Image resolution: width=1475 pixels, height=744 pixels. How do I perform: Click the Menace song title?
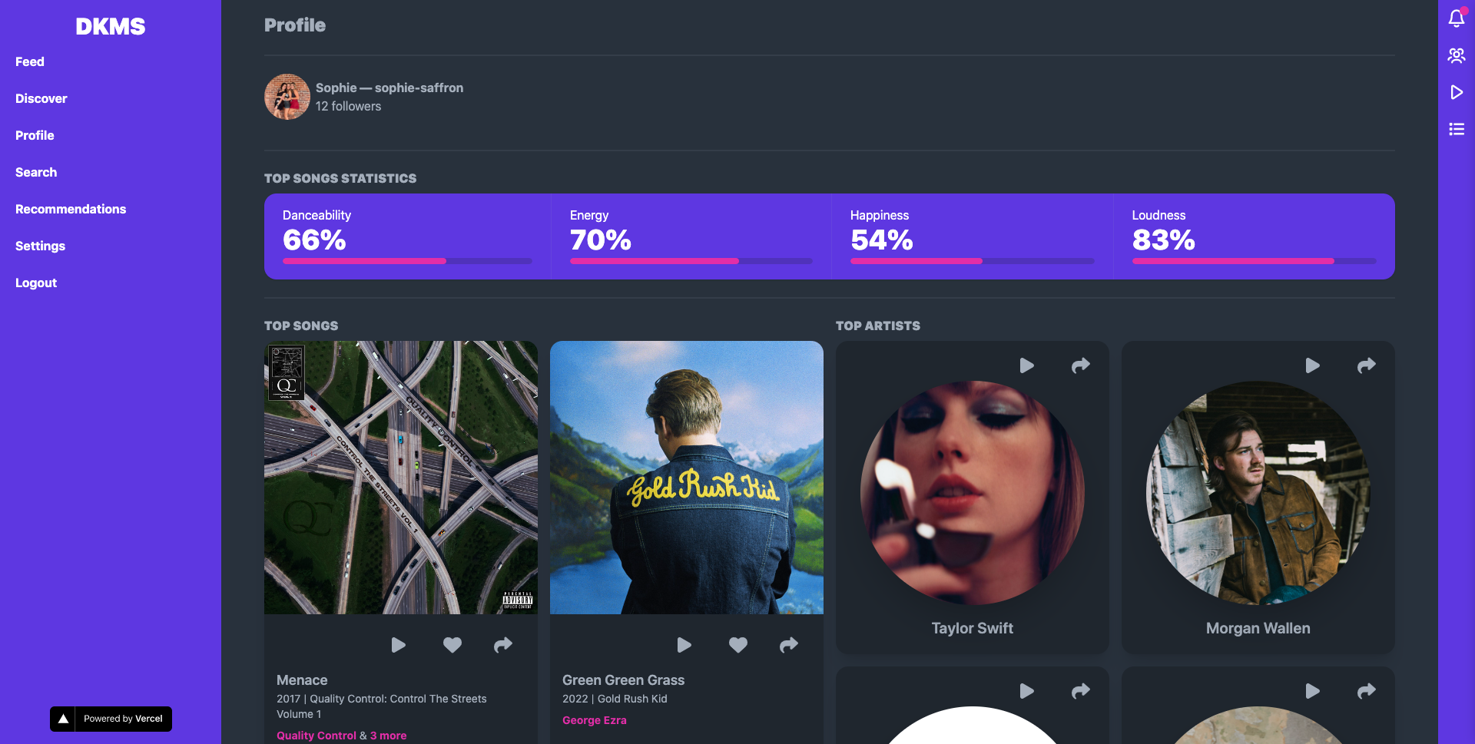tap(302, 680)
